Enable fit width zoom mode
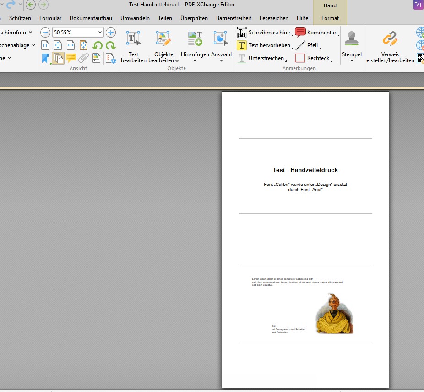 point(71,45)
